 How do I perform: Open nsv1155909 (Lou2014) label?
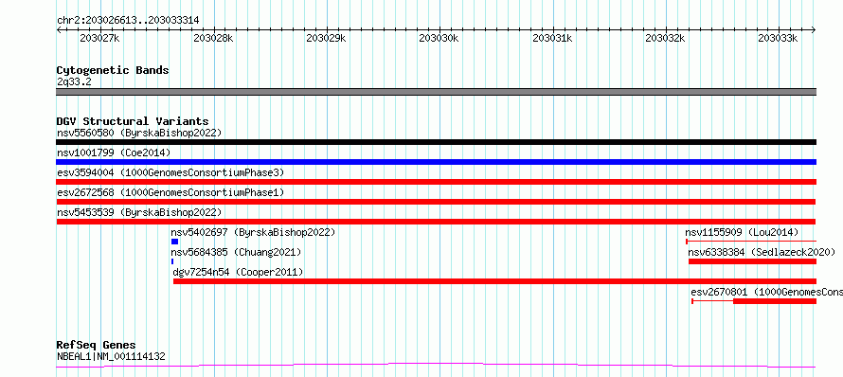click(742, 232)
